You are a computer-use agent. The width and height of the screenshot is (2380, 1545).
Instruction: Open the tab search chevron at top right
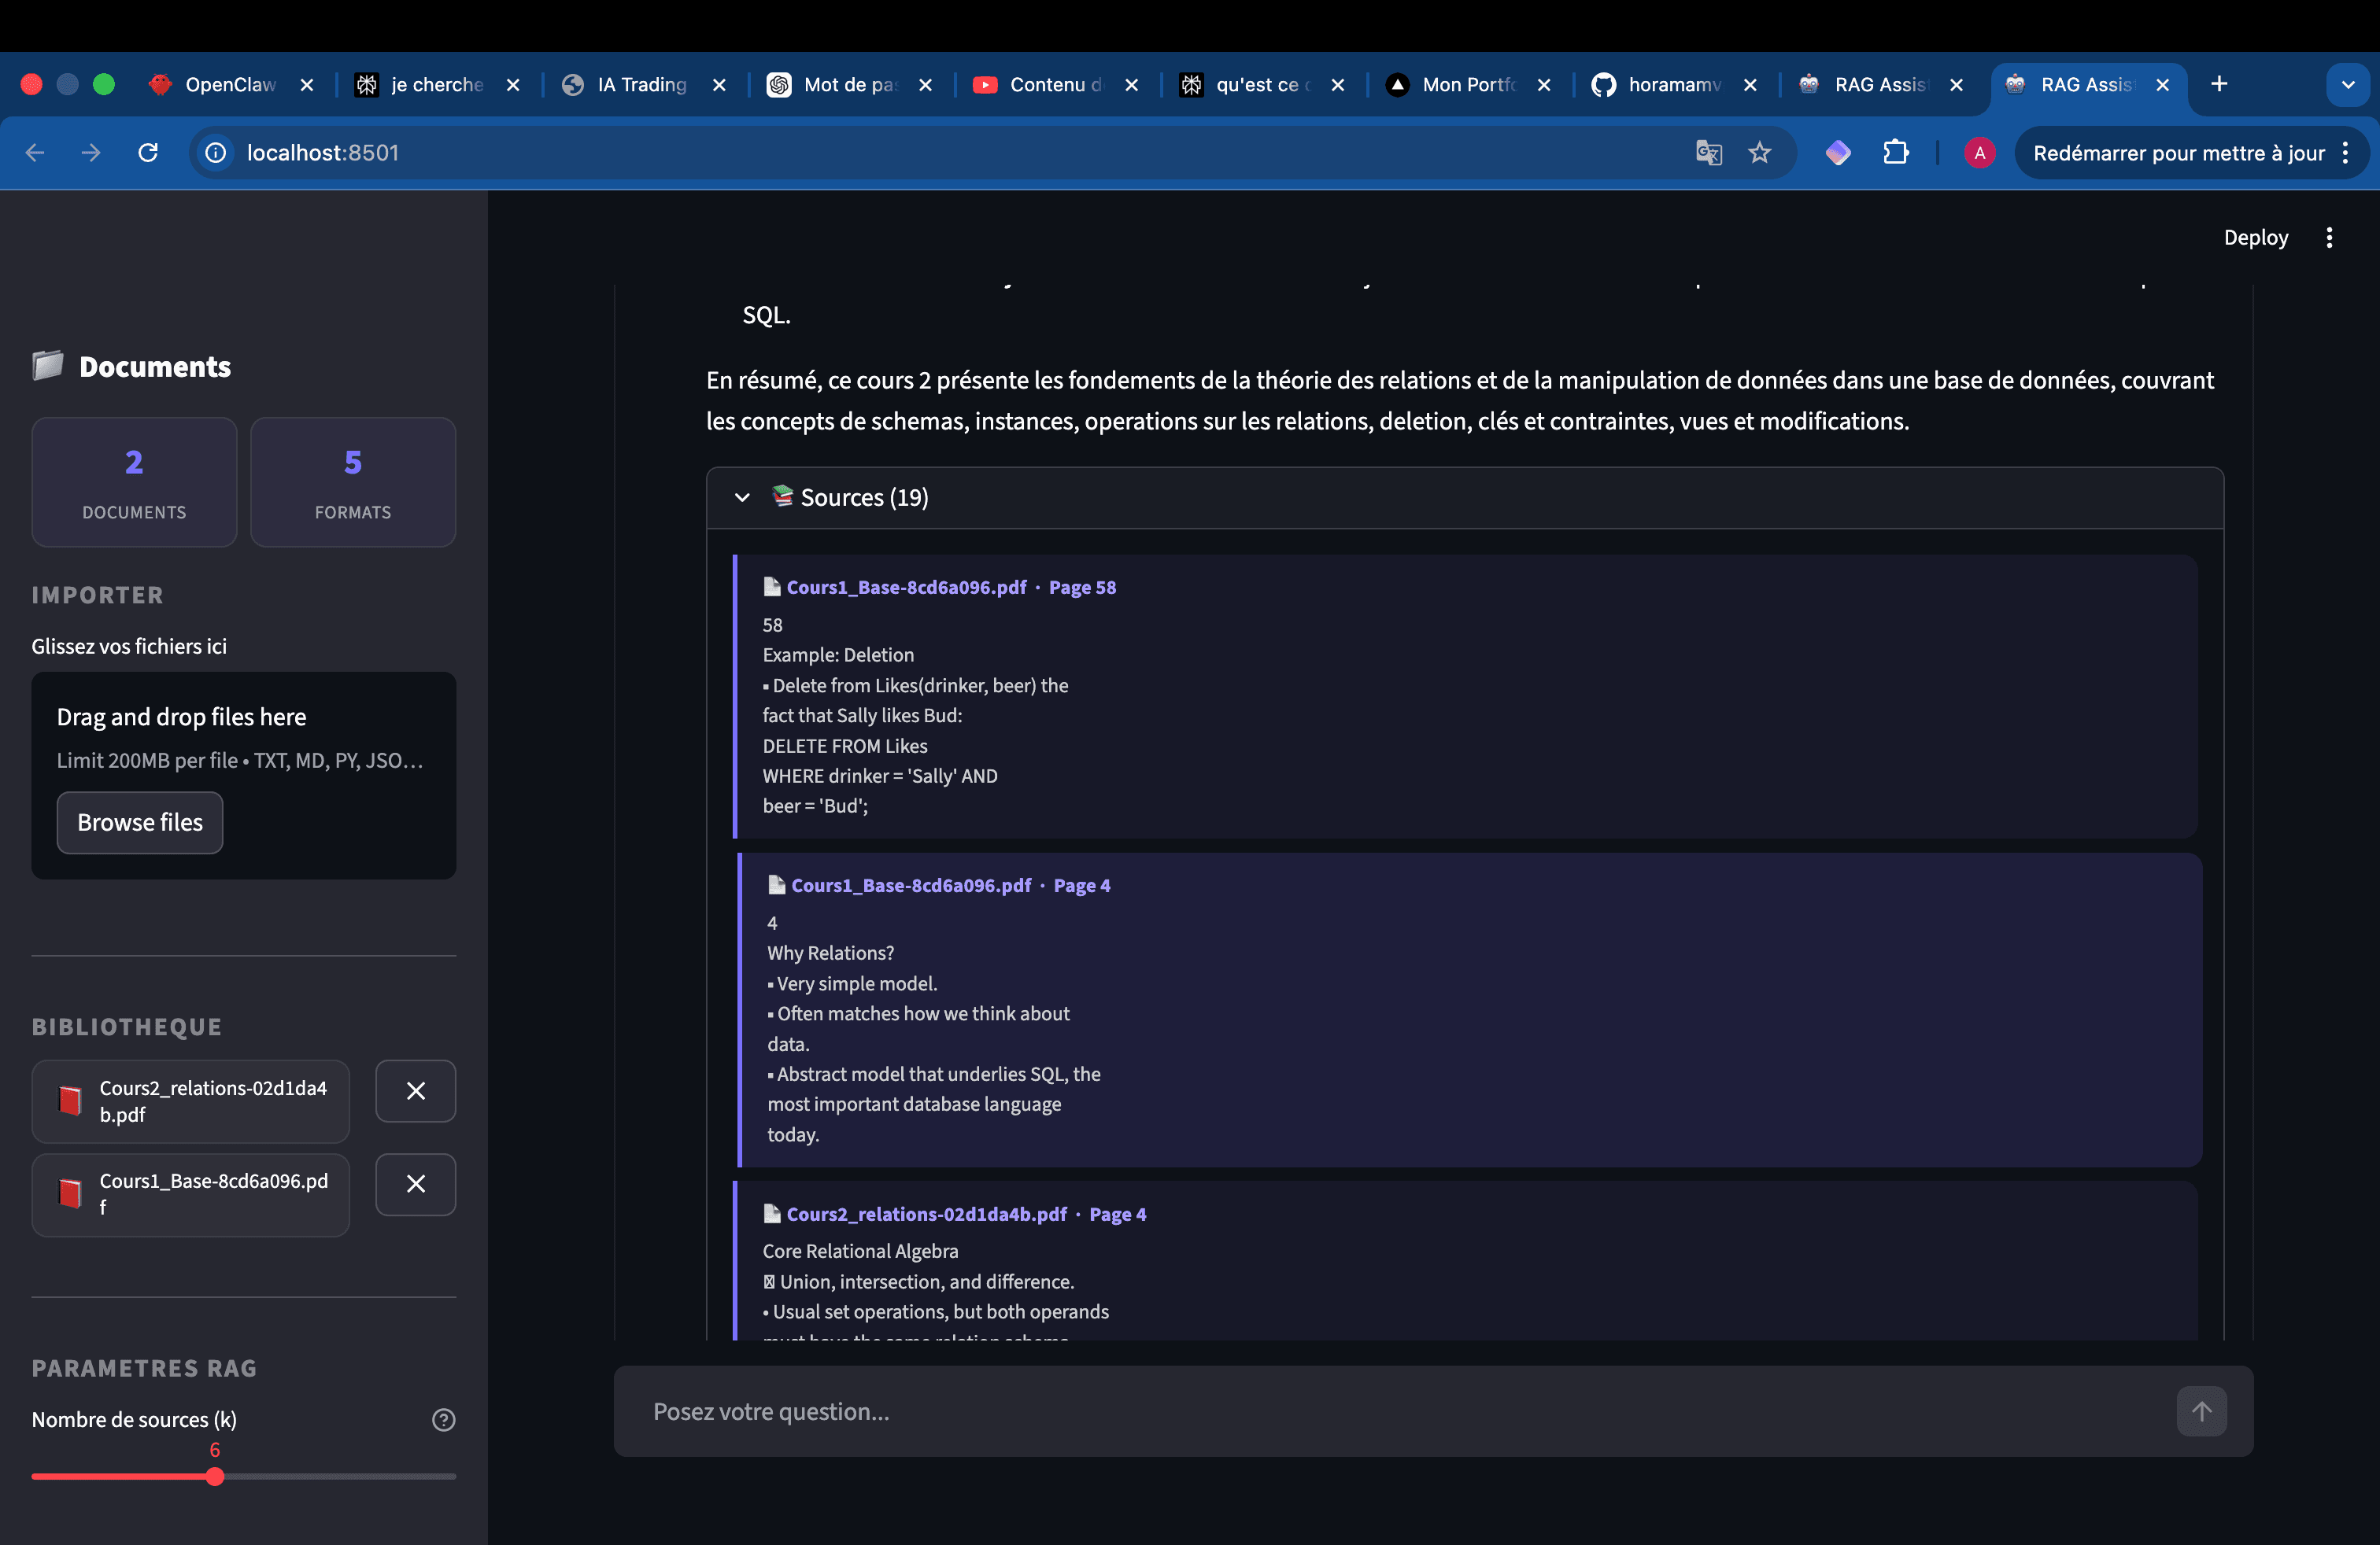2348,84
